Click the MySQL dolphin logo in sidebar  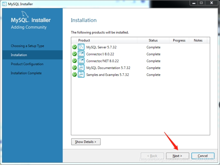point(25,14)
